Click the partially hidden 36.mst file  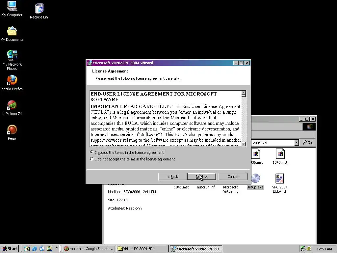click(257, 156)
